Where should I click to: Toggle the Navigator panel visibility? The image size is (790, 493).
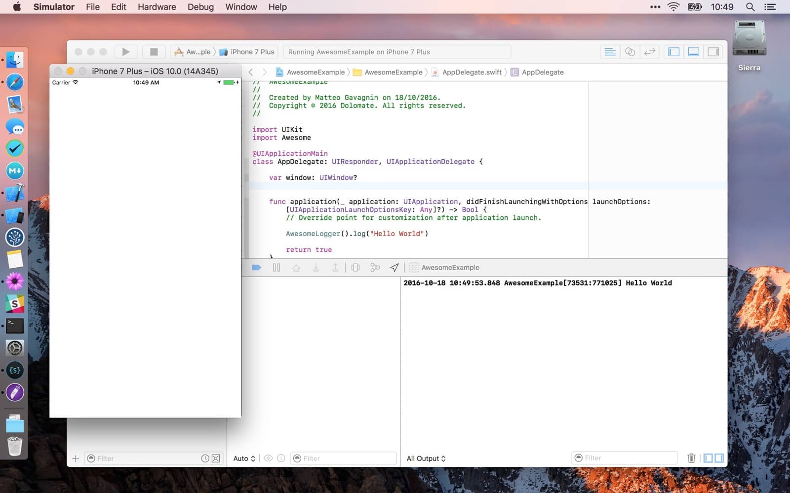tap(673, 52)
